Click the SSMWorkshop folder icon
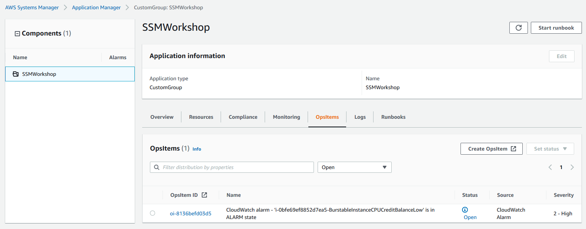Viewport: 586px width, 229px height. click(16, 74)
